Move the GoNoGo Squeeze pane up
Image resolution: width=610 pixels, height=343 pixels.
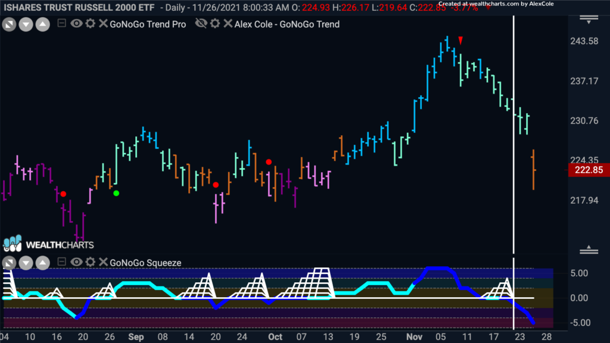pyautogui.click(x=43, y=263)
